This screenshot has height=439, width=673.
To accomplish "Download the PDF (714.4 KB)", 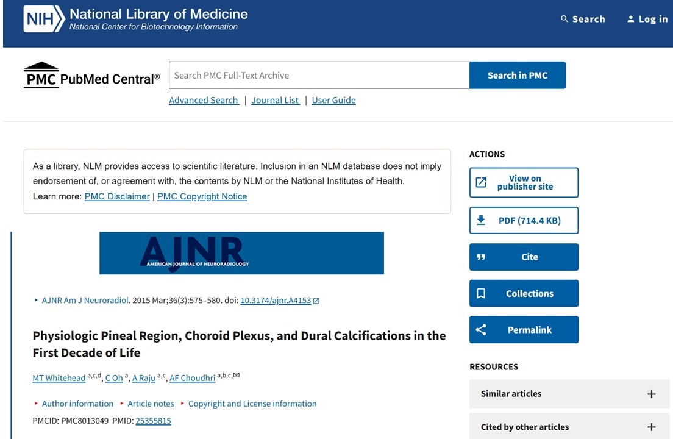I will (524, 221).
